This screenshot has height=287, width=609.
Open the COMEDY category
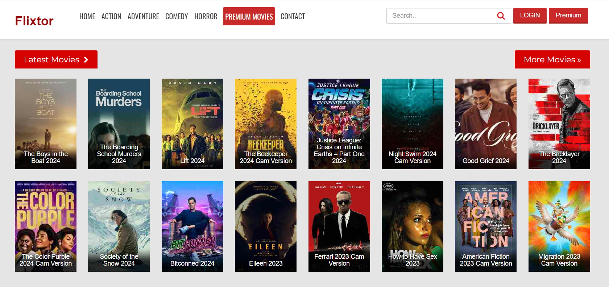(177, 16)
